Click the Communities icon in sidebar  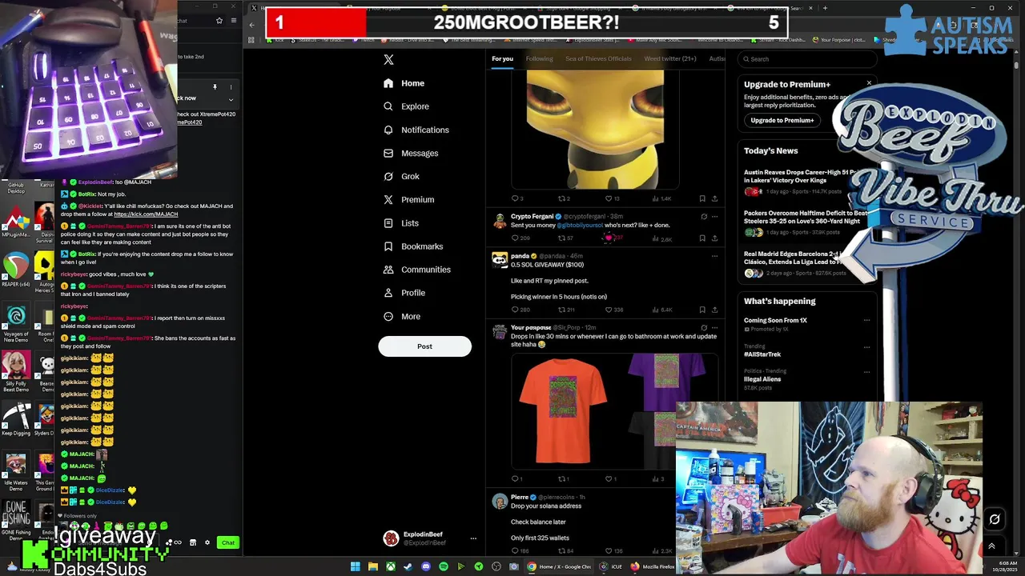point(388,270)
